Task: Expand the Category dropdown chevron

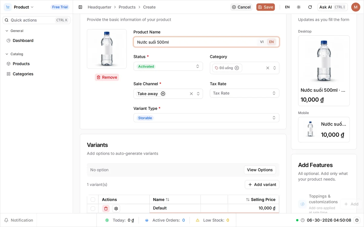Action: tap(274, 68)
